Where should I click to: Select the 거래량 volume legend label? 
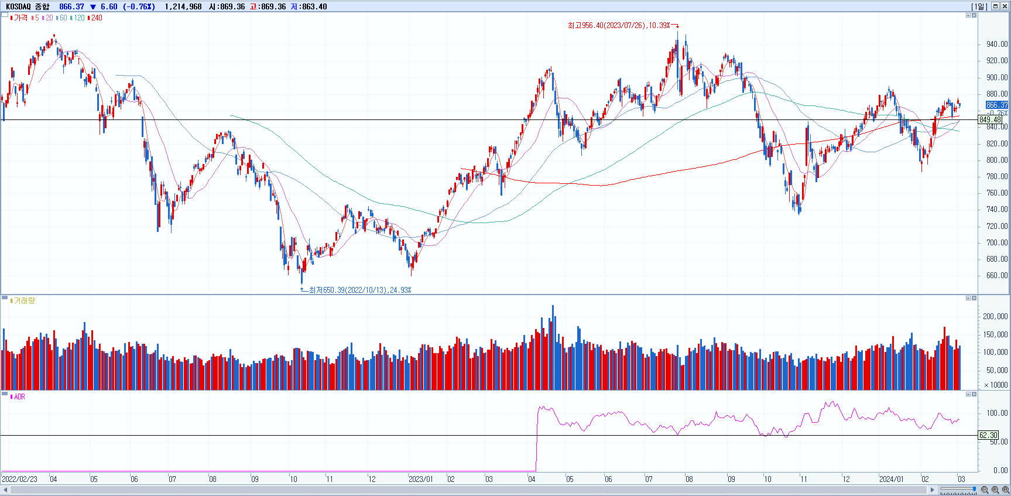[x=23, y=300]
